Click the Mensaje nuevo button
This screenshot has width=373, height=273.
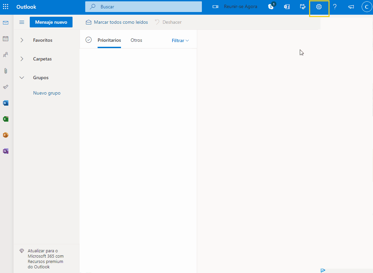51,22
